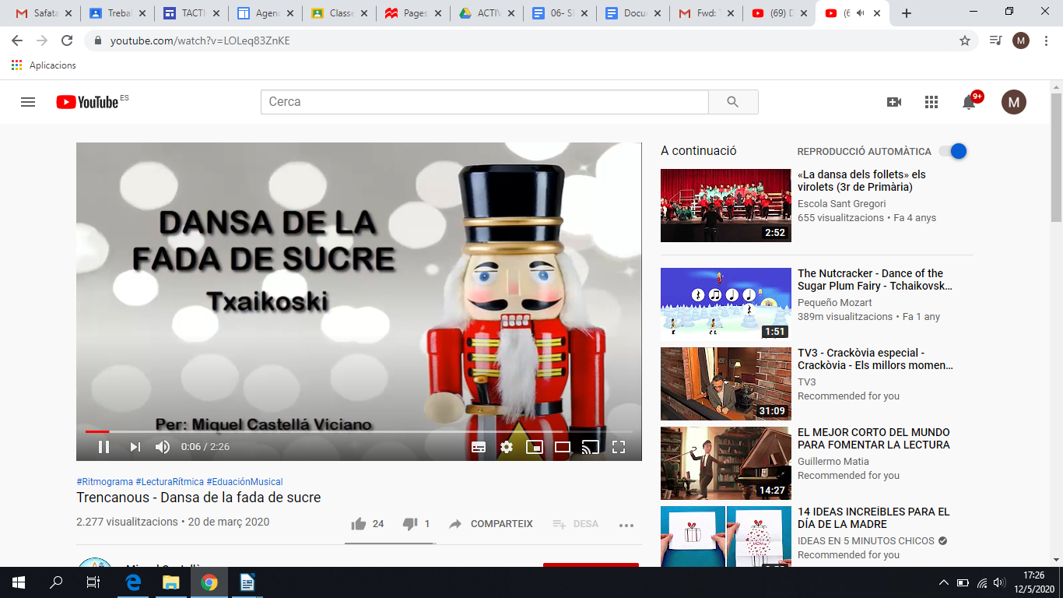Open El mejor corto del mundo video

pyautogui.click(x=874, y=438)
